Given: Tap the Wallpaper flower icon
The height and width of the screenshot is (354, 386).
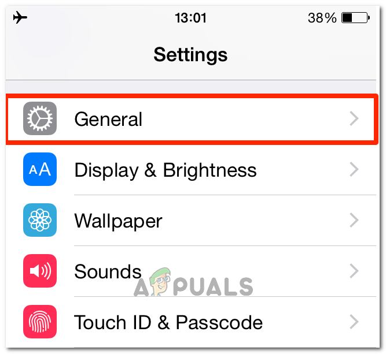Looking at the screenshot, I should 40,220.
